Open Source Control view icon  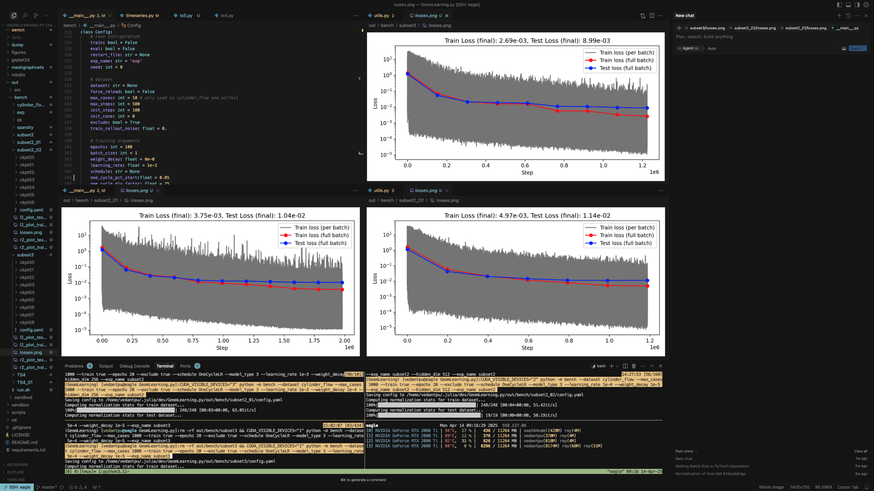click(36, 16)
